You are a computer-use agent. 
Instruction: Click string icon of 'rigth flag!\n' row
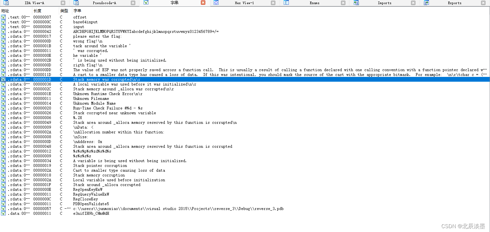click(4, 65)
